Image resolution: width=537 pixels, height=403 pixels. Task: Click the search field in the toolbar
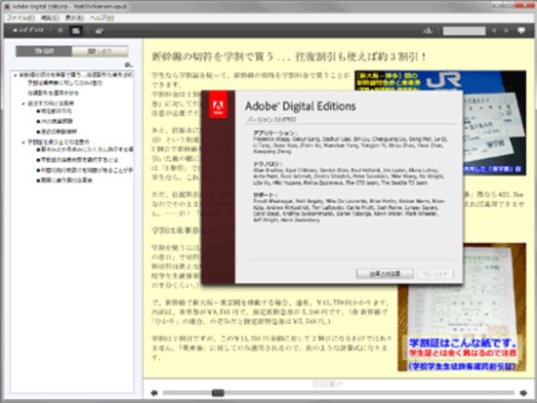pyautogui.click(x=464, y=31)
